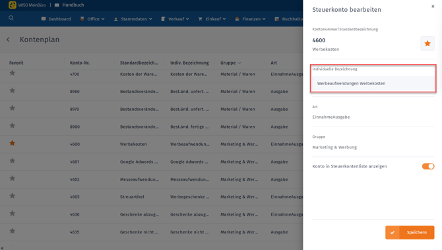Screen dimensions: 442x250
Task: Click the search magnifier icon
Action: 11,18
